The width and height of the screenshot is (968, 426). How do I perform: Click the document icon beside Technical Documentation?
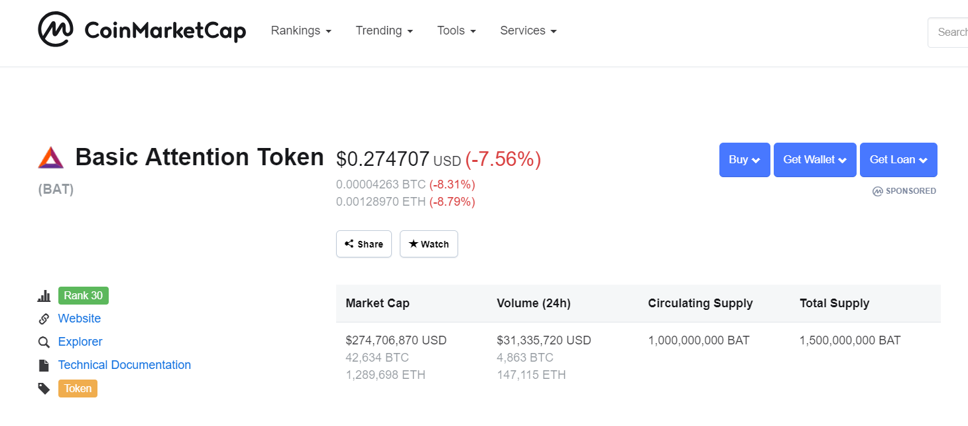click(44, 366)
